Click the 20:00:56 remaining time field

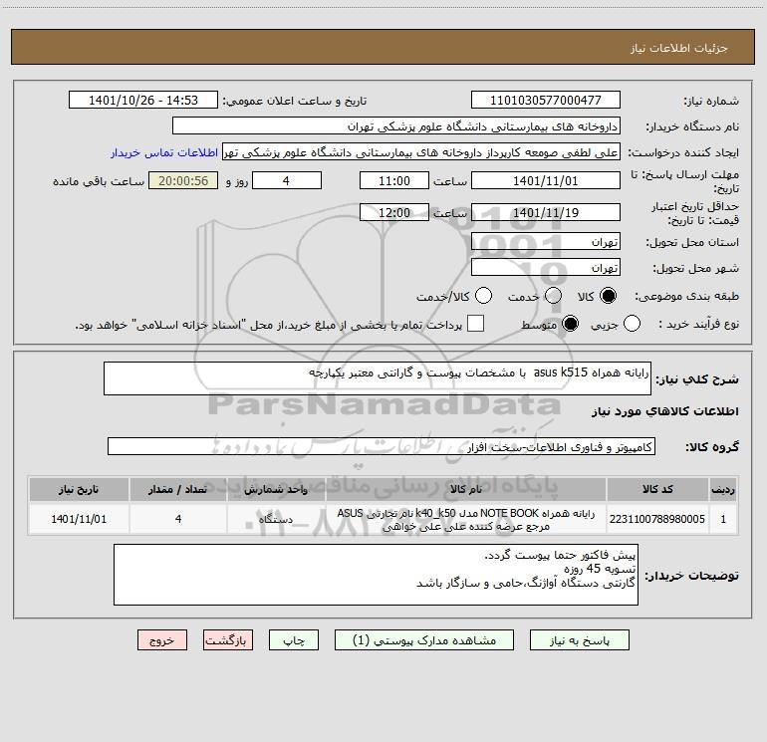click(x=183, y=181)
